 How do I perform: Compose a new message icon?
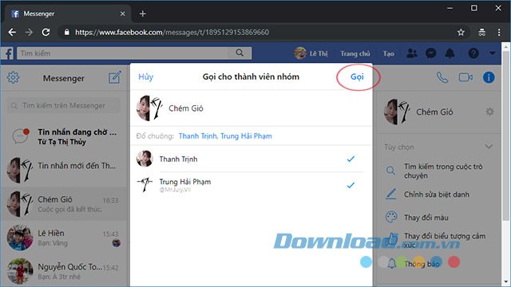(x=115, y=77)
